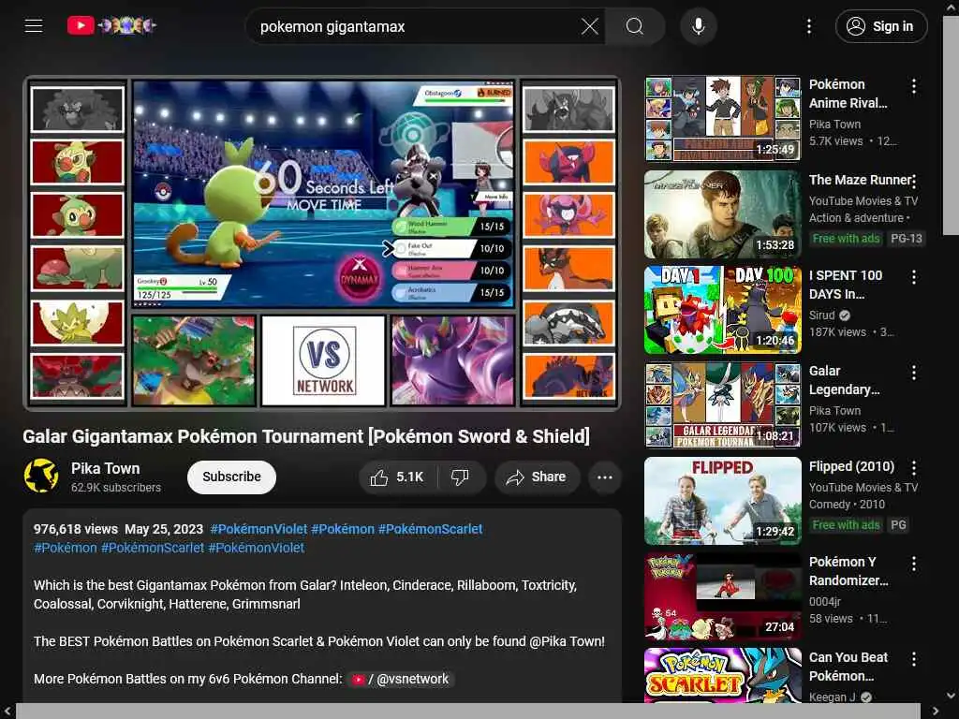The image size is (959, 719).
Task: Share the video
Action: (x=537, y=477)
